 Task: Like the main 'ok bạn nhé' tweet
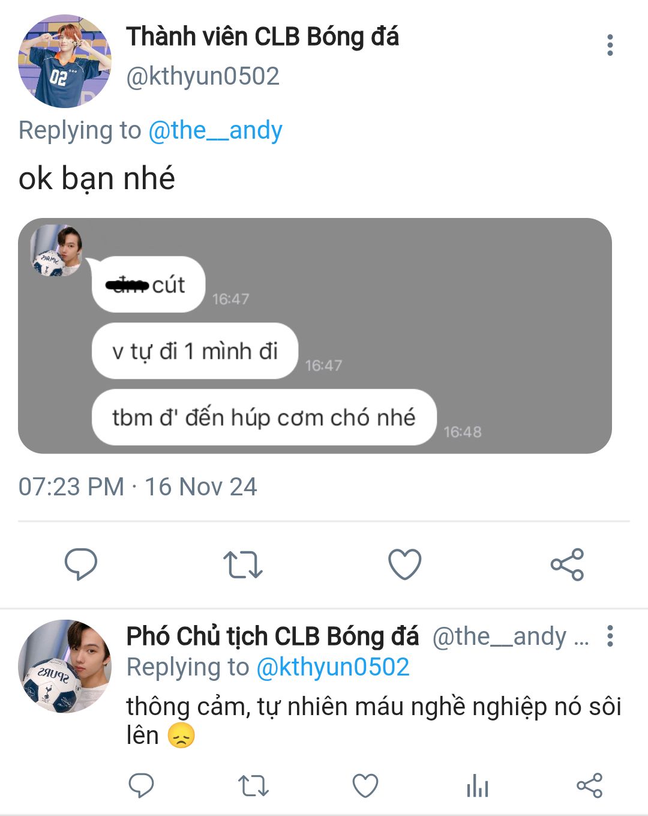pyautogui.click(x=405, y=564)
